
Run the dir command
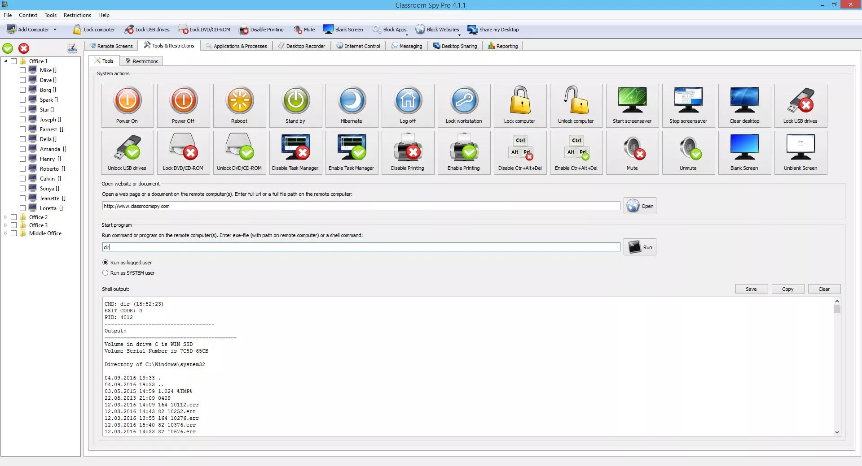pos(640,247)
